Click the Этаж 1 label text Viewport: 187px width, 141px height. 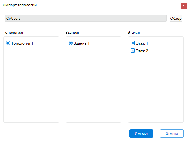142,43
